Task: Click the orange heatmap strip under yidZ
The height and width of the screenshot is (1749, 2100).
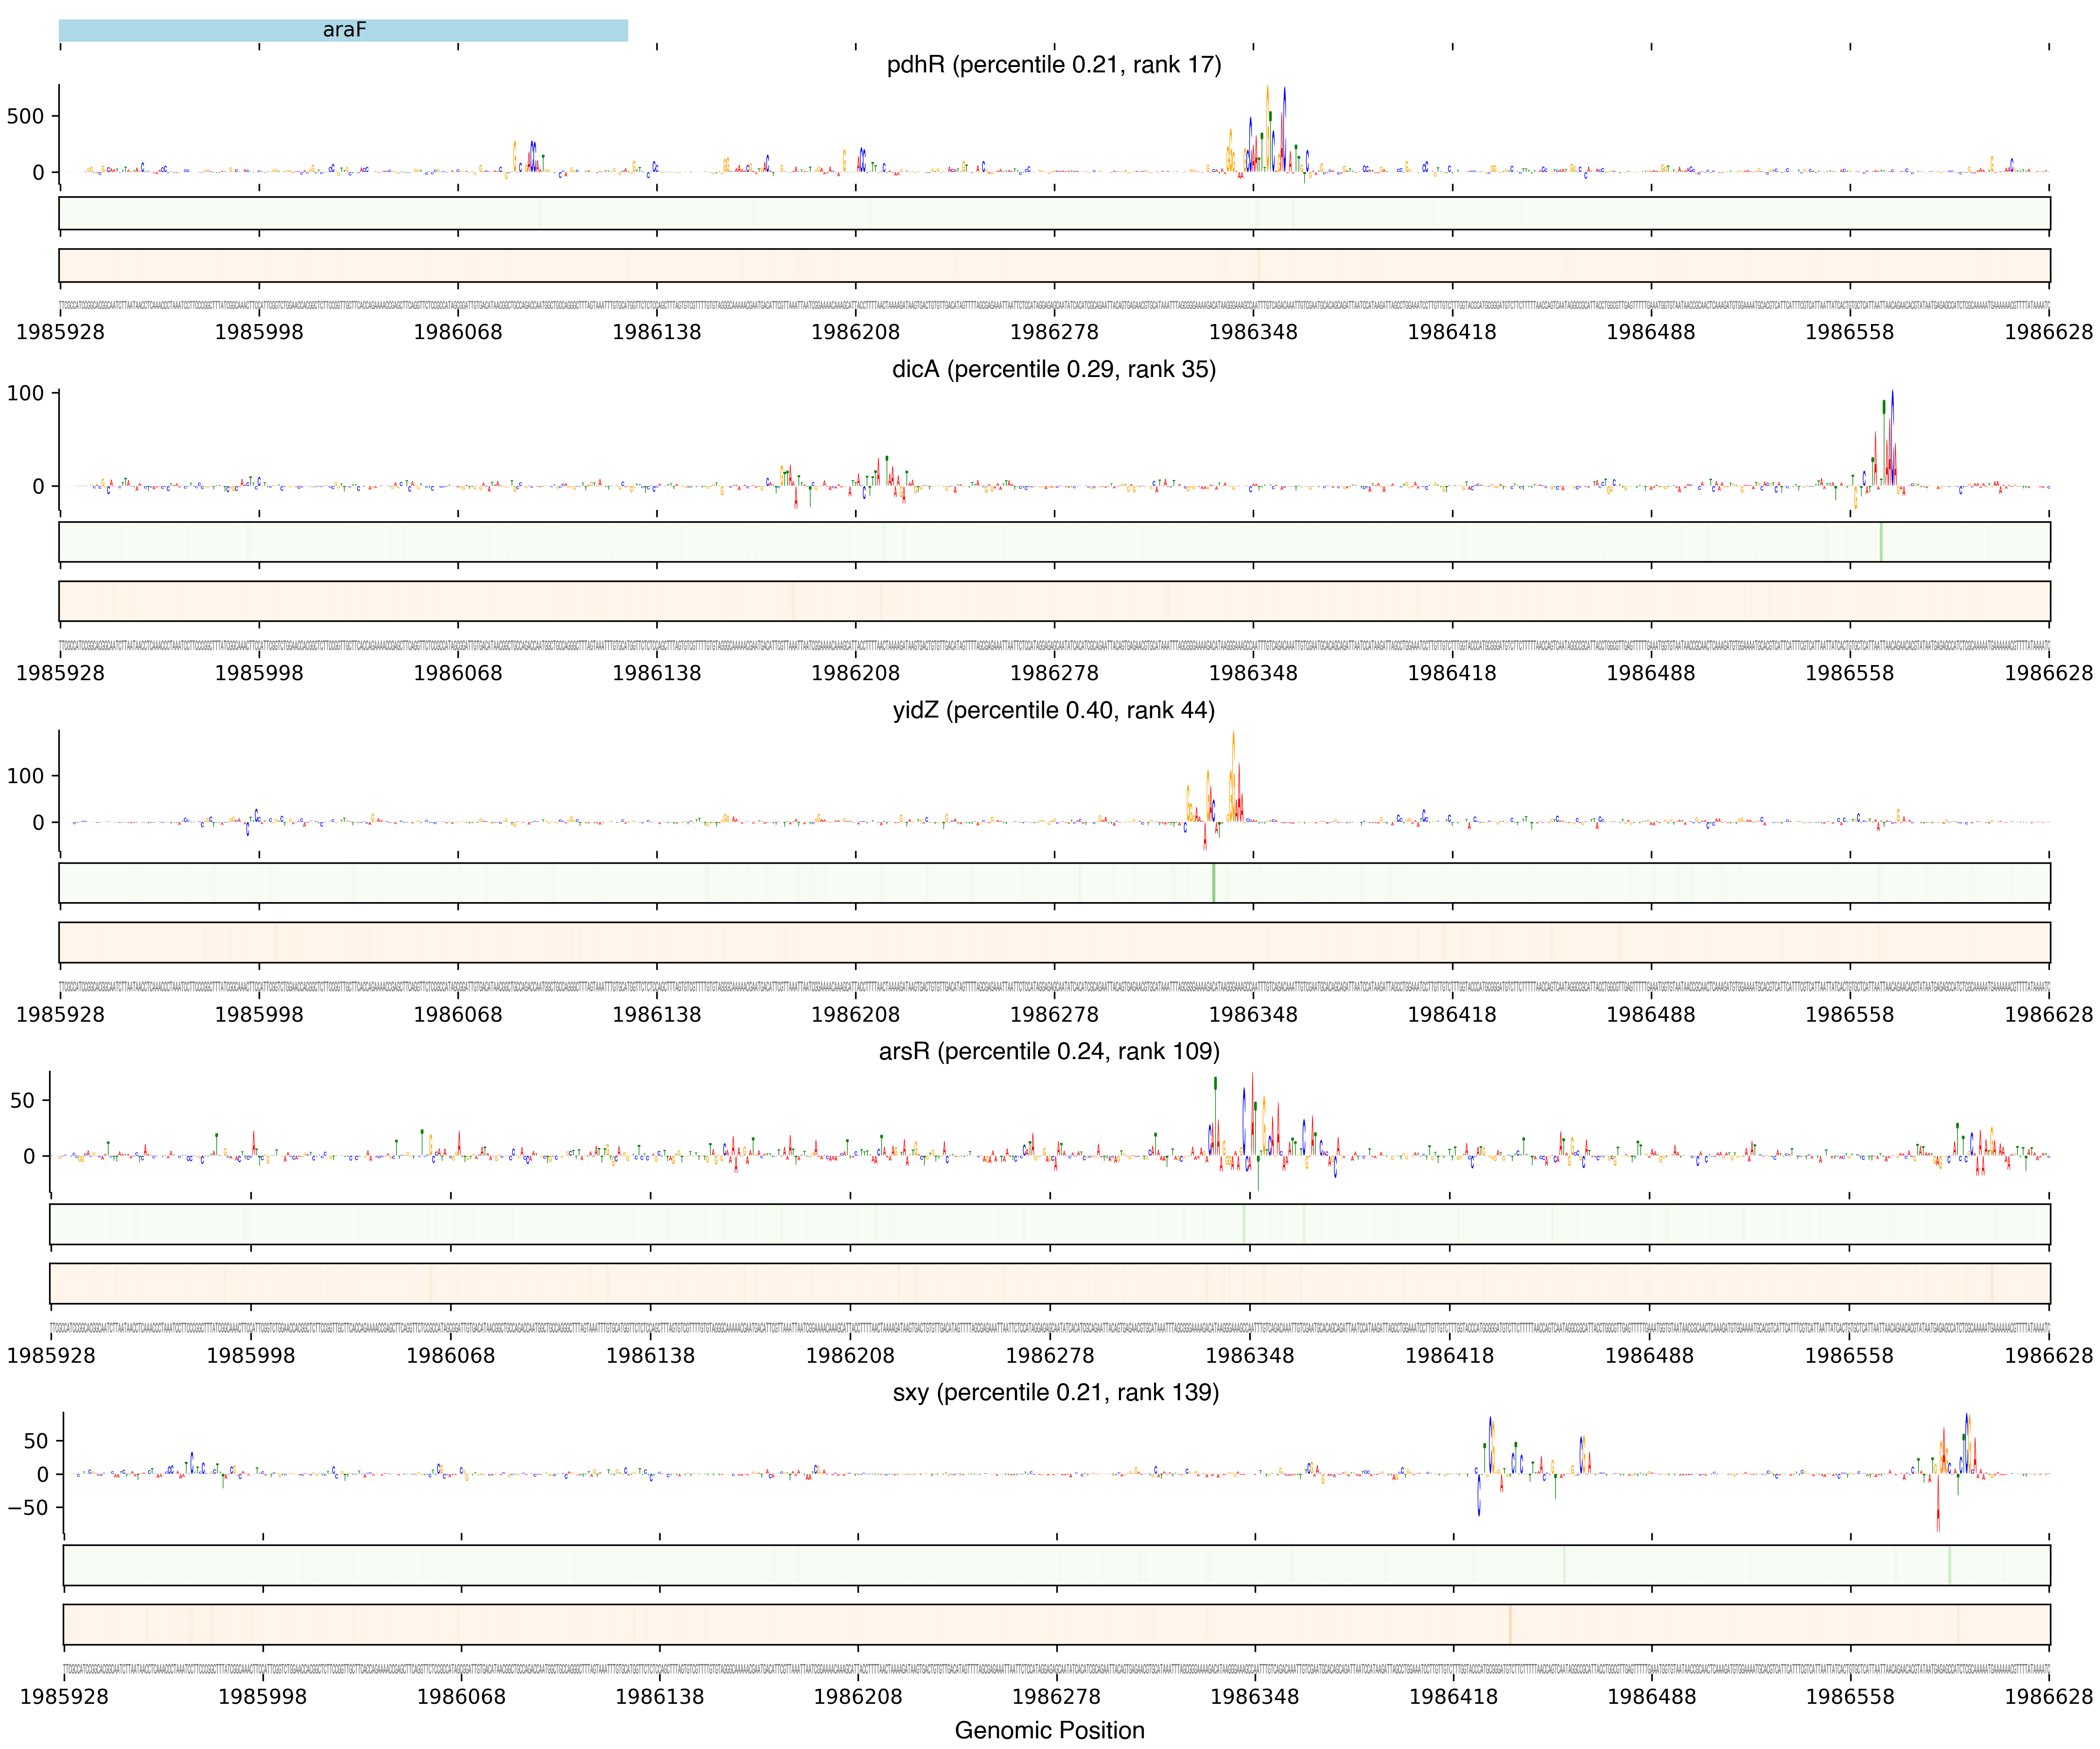Action: (1055, 943)
